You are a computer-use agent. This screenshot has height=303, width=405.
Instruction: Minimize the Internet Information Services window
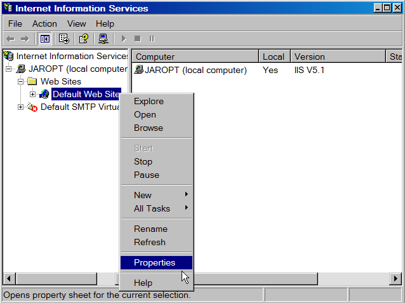378,8
